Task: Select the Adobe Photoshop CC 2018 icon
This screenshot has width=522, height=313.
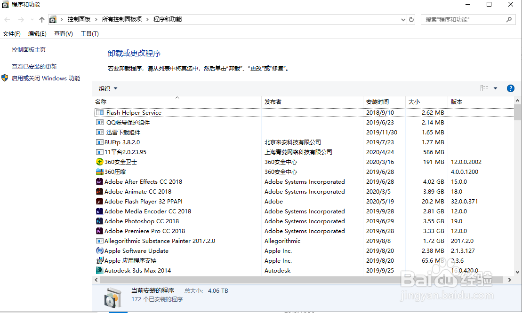Action: pyautogui.click(x=99, y=221)
